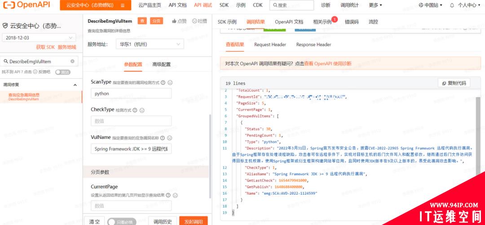Image resolution: width=485 pixels, height=225 pixels.
Task: Open the 中国站 site dropdown
Action: [x=431, y=5]
